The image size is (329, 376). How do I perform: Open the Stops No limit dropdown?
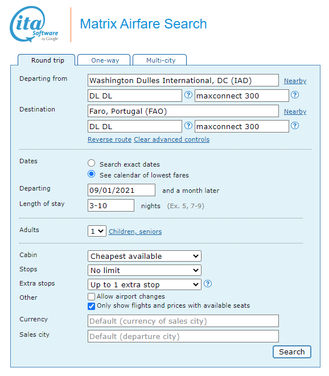point(145,270)
